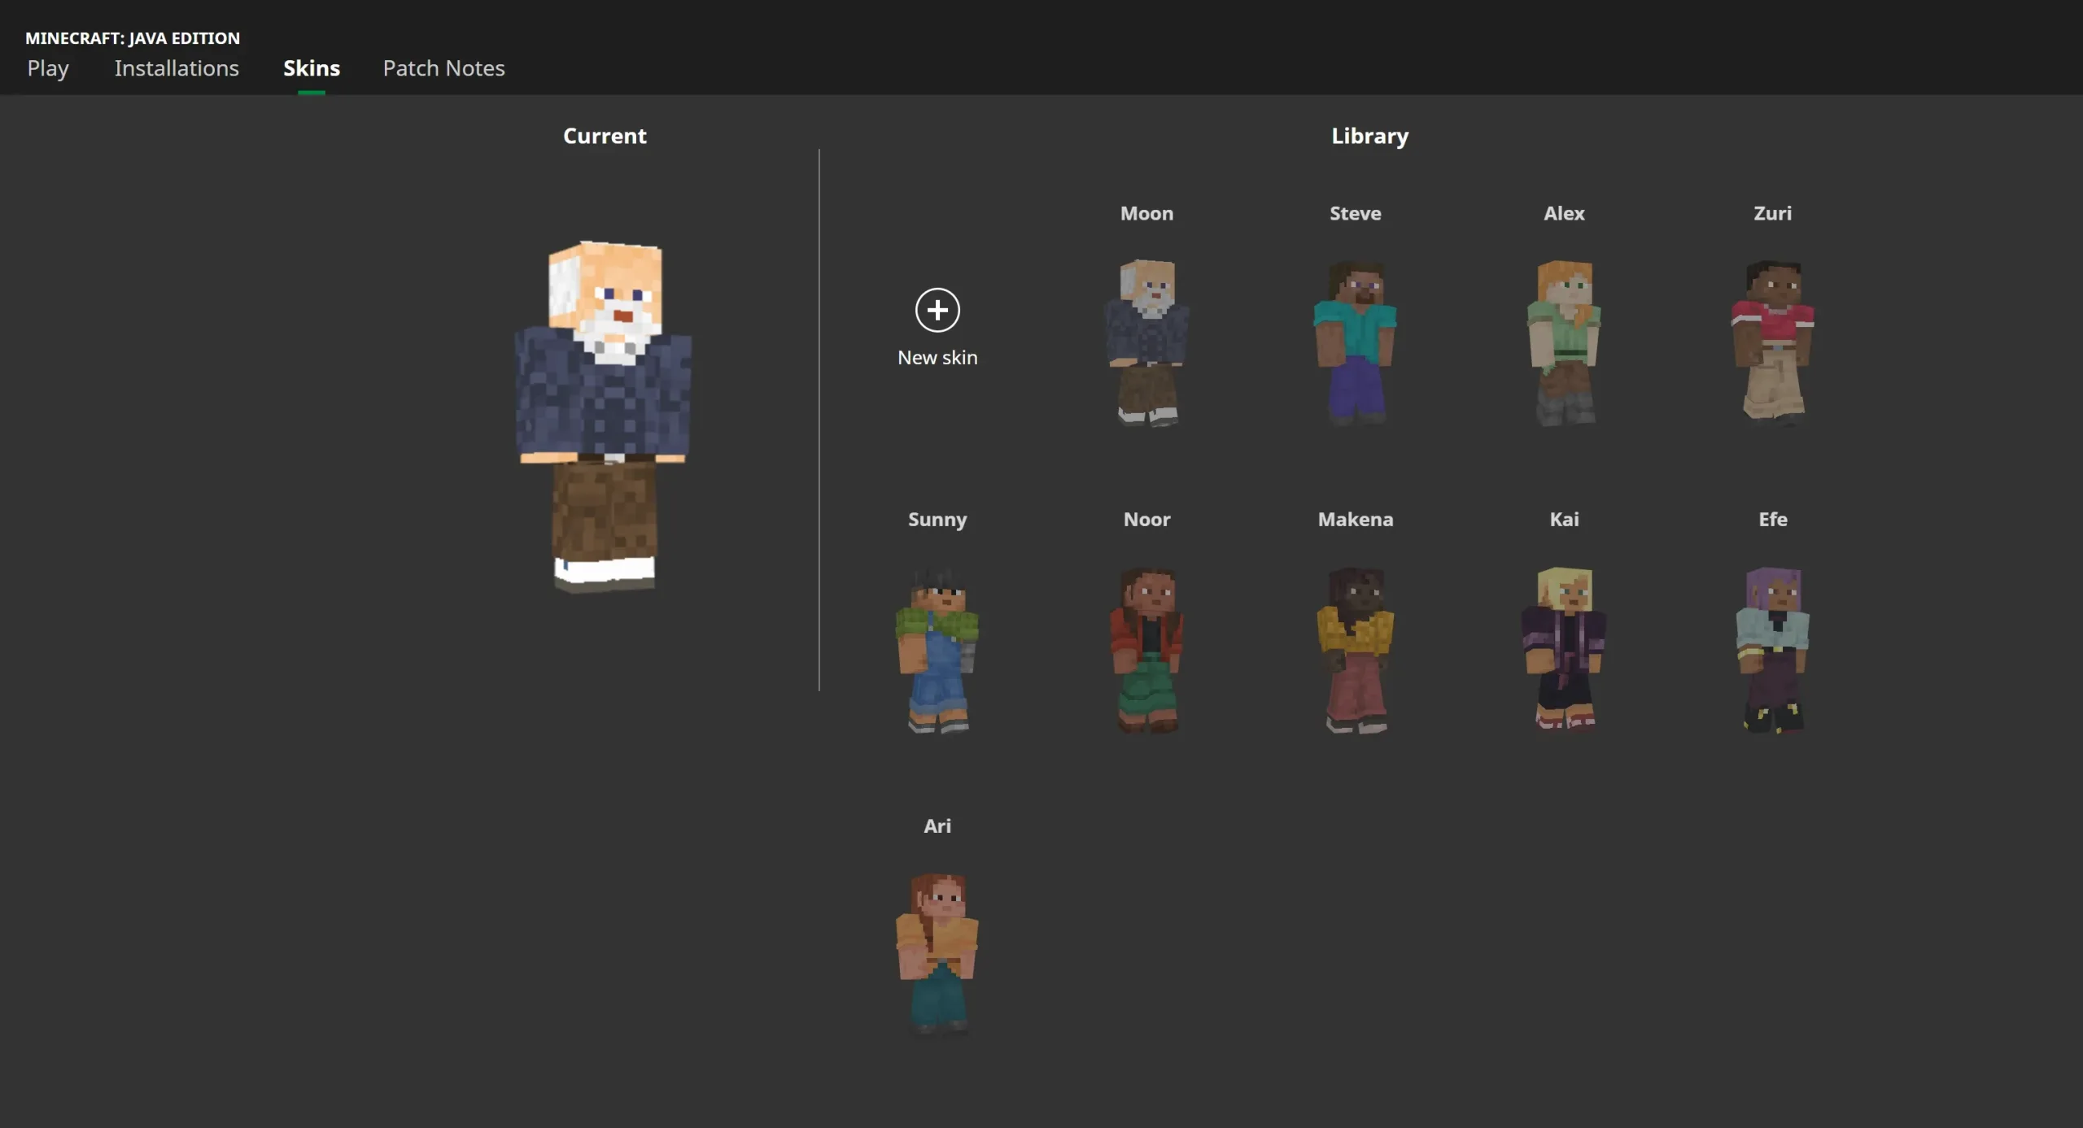
Task: Click the 'Makena' skin name
Action: pyautogui.click(x=1355, y=519)
